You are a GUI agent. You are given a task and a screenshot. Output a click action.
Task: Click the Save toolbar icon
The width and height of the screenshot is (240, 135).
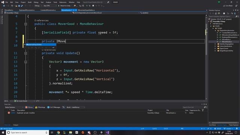tap(19, 6)
